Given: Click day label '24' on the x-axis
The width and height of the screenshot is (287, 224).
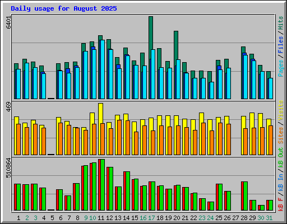Looking at the screenshot, I should click(x=210, y=218).
